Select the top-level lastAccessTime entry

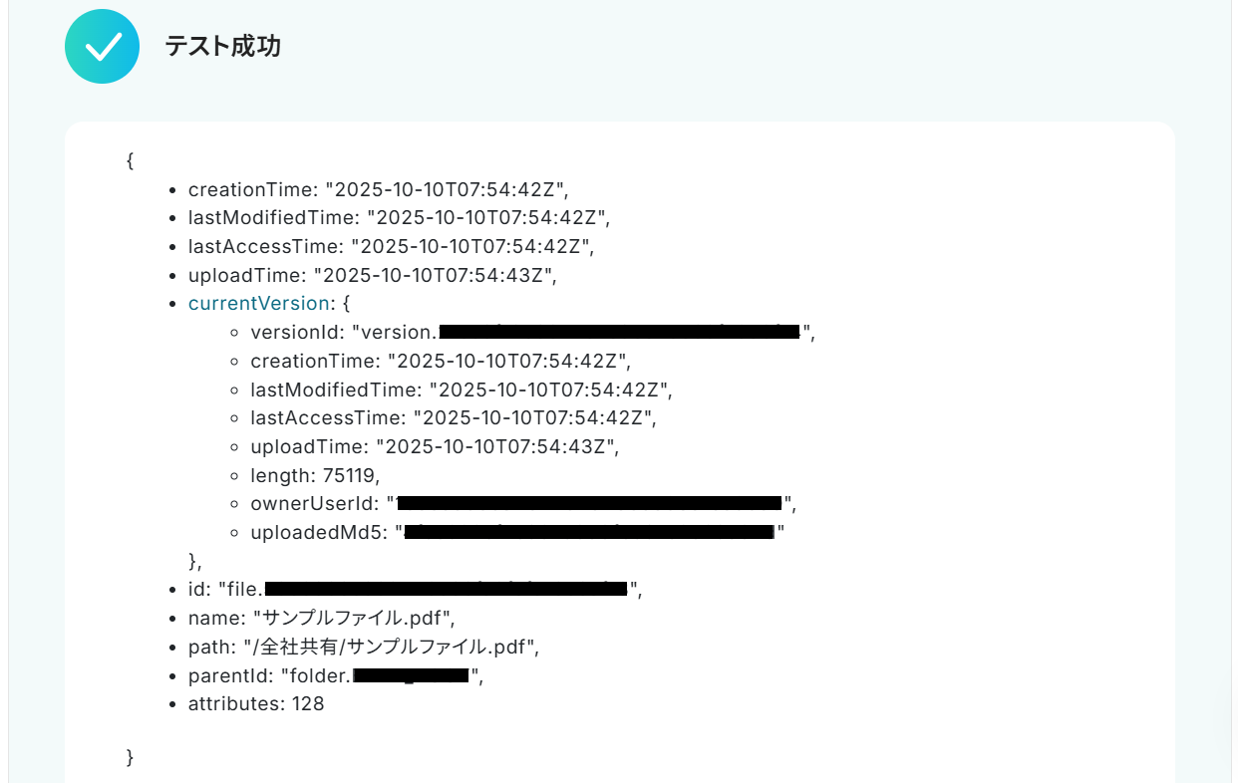click(x=390, y=246)
